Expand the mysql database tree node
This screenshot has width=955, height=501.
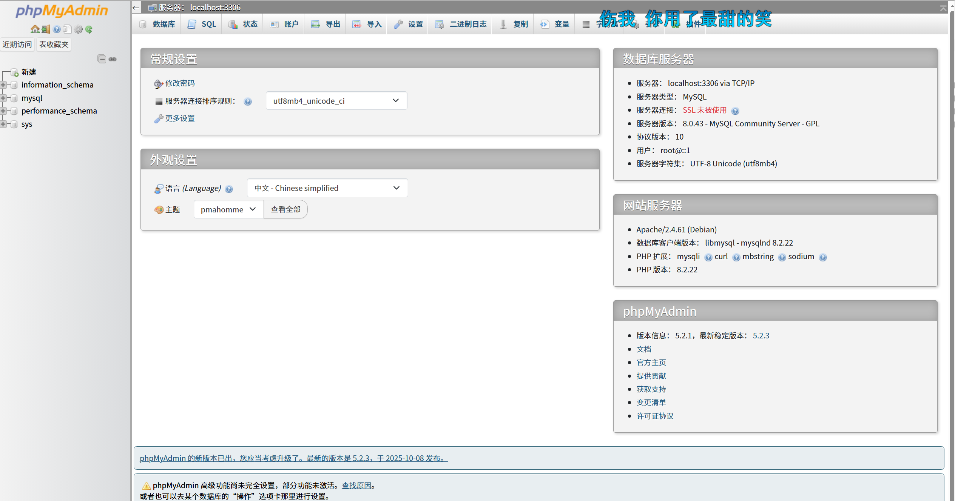(3, 98)
